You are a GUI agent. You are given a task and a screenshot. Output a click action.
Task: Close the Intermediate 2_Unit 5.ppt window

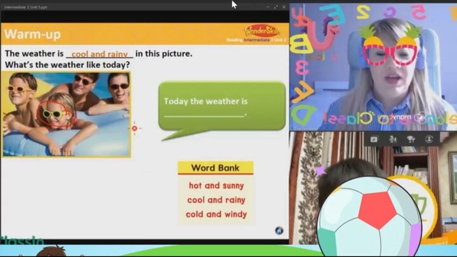coord(284,7)
